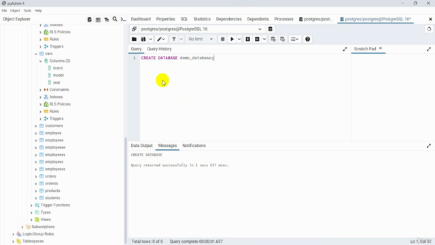The image size is (435, 245).
Task: Close the active query tool panel tab
Action: 430,19
